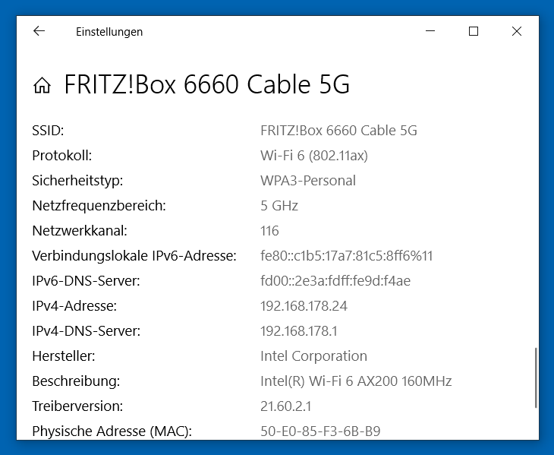Screen dimensions: 554x455
Task: Click the SSID value text
Action: (338, 131)
